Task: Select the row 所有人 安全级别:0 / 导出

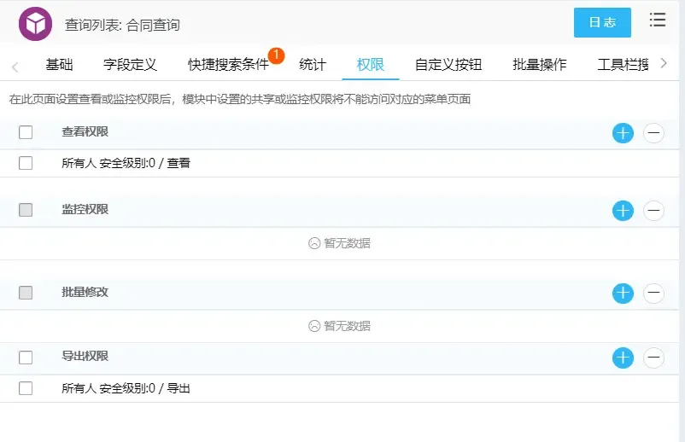Action: point(339,388)
